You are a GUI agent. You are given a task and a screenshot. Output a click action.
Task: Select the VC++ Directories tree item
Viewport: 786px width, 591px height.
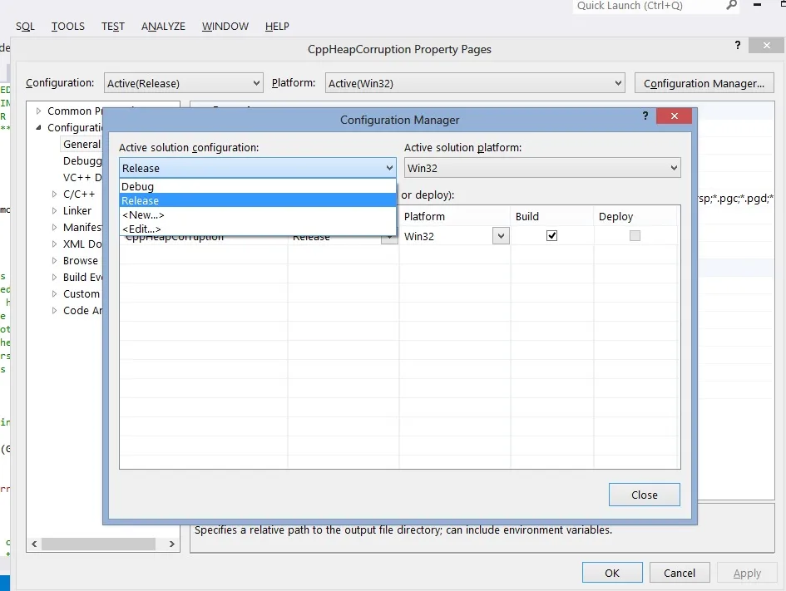pyautogui.click(x=82, y=177)
